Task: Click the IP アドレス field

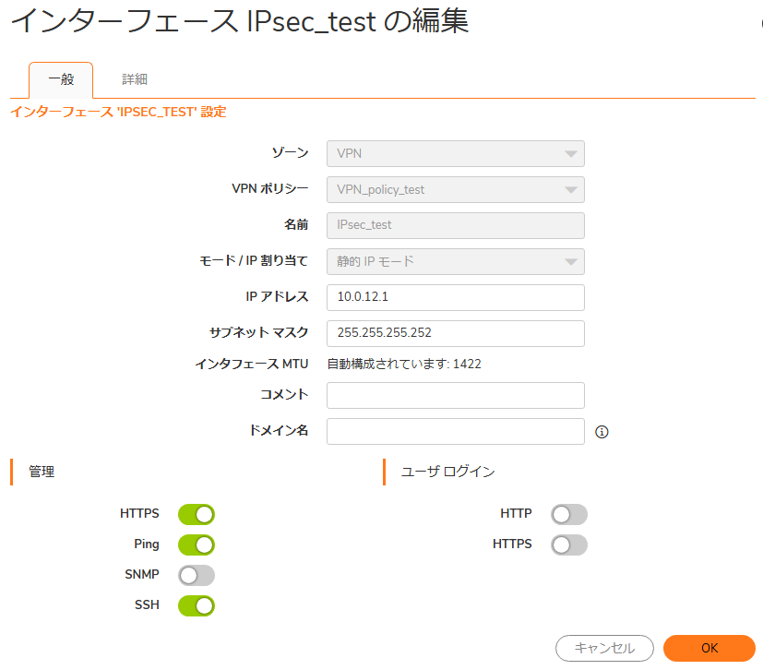Action: coord(456,297)
